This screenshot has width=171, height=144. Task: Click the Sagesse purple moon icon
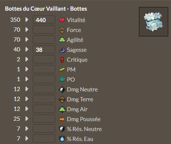tap(62, 50)
